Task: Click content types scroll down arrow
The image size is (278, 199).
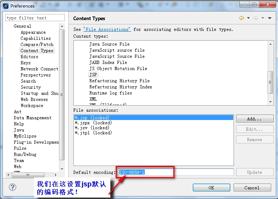Action: [270, 102]
